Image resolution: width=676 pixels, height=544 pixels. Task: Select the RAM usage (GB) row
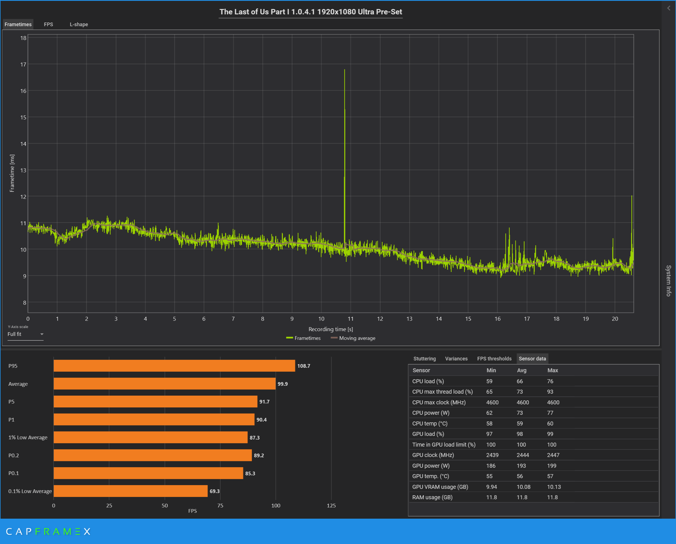click(533, 497)
